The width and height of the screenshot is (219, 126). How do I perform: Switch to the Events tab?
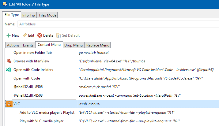tap(28, 45)
